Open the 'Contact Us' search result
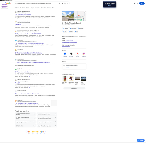This screenshot has height=143, width=147. (x=18, y=24)
